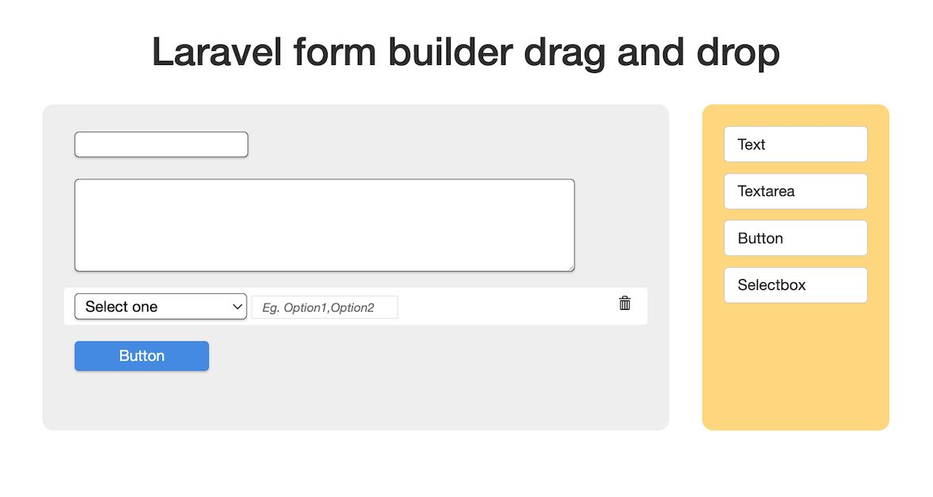The width and height of the screenshot is (933, 497).
Task: Click the text shown inside the blue Button
Action: [x=141, y=355]
